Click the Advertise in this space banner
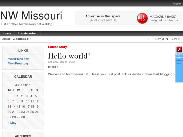Image resolution: width=183 pixels, height=137 pixels. [x=128, y=18]
